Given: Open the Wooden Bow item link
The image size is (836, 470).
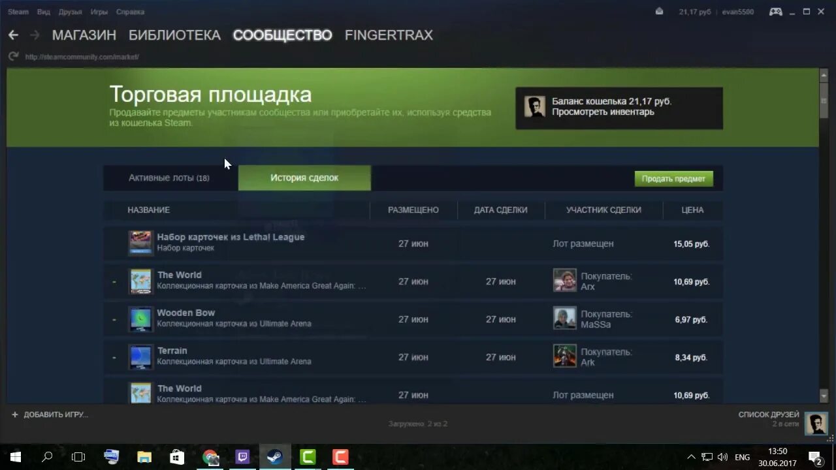Looking at the screenshot, I should point(186,313).
